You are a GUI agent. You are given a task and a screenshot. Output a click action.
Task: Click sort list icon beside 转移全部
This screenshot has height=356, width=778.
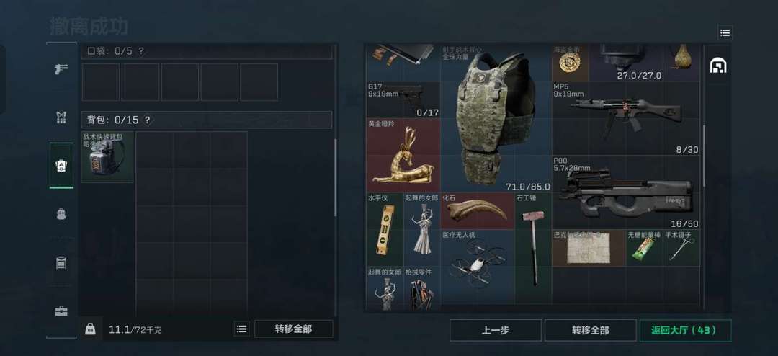(241, 329)
